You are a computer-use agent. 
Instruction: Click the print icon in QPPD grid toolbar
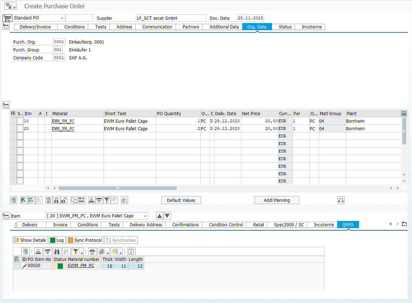(92, 252)
